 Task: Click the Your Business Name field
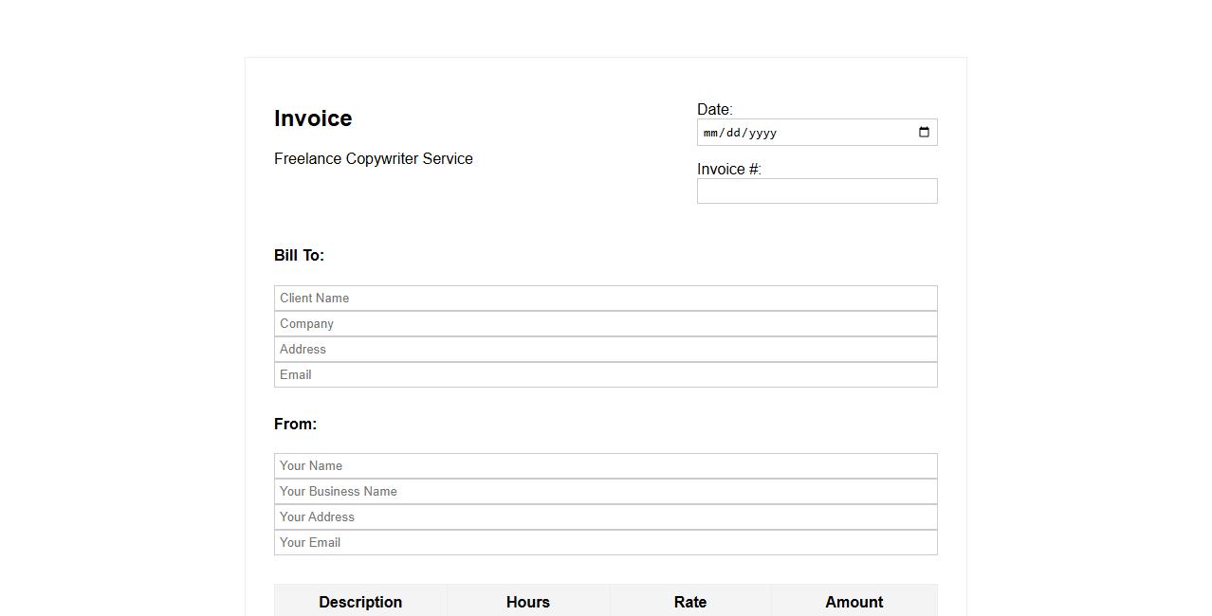point(605,492)
